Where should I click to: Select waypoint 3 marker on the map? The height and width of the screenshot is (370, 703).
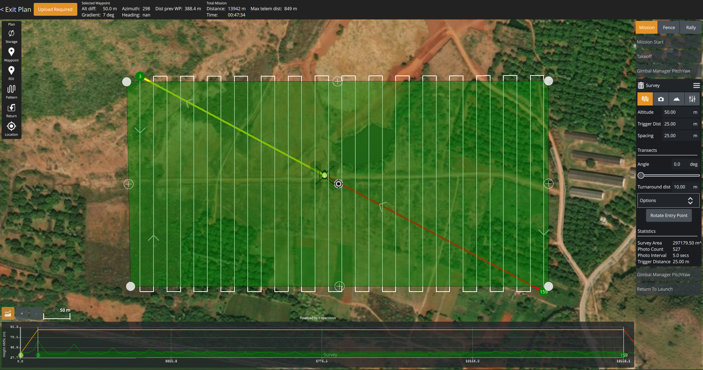(140, 77)
